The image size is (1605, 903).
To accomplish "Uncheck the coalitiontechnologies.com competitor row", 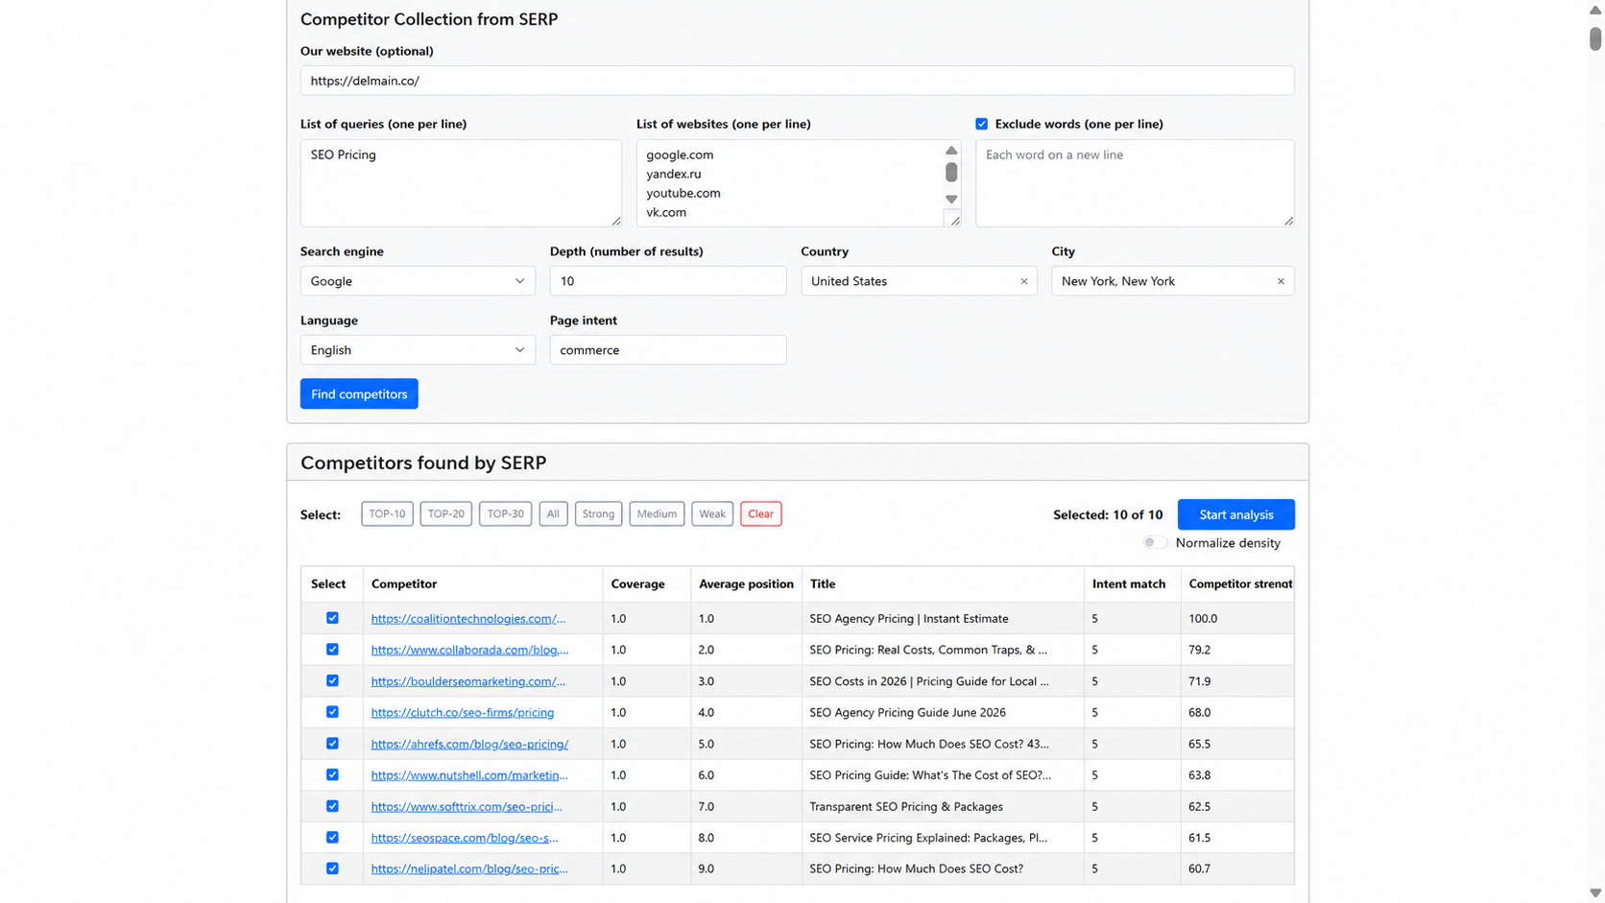I will click(x=332, y=618).
